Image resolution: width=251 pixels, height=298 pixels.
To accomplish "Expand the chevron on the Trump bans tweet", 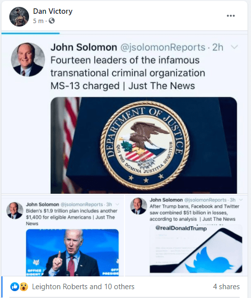I will tap(241, 200).
